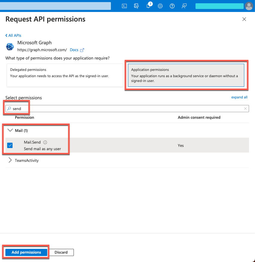Open the Cloud Shell icon
The height and width of the screenshot is (262, 255).
click(x=124, y=6)
